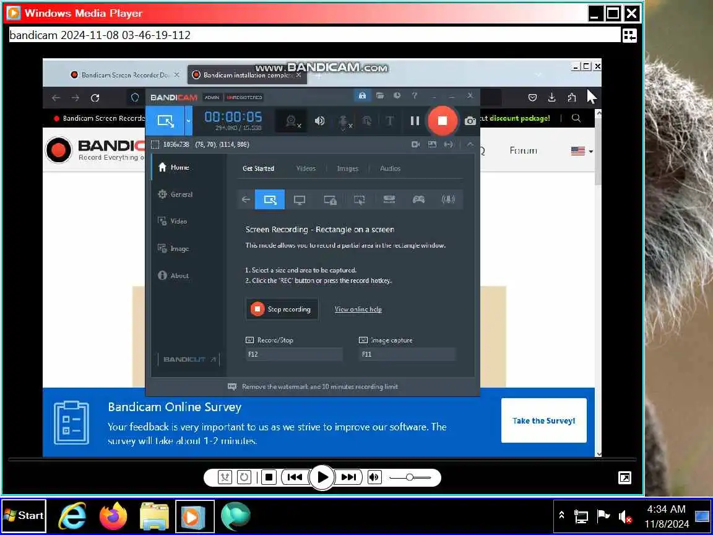Expand the recording mode dropdown arrow
713x535 pixels.
point(188,121)
